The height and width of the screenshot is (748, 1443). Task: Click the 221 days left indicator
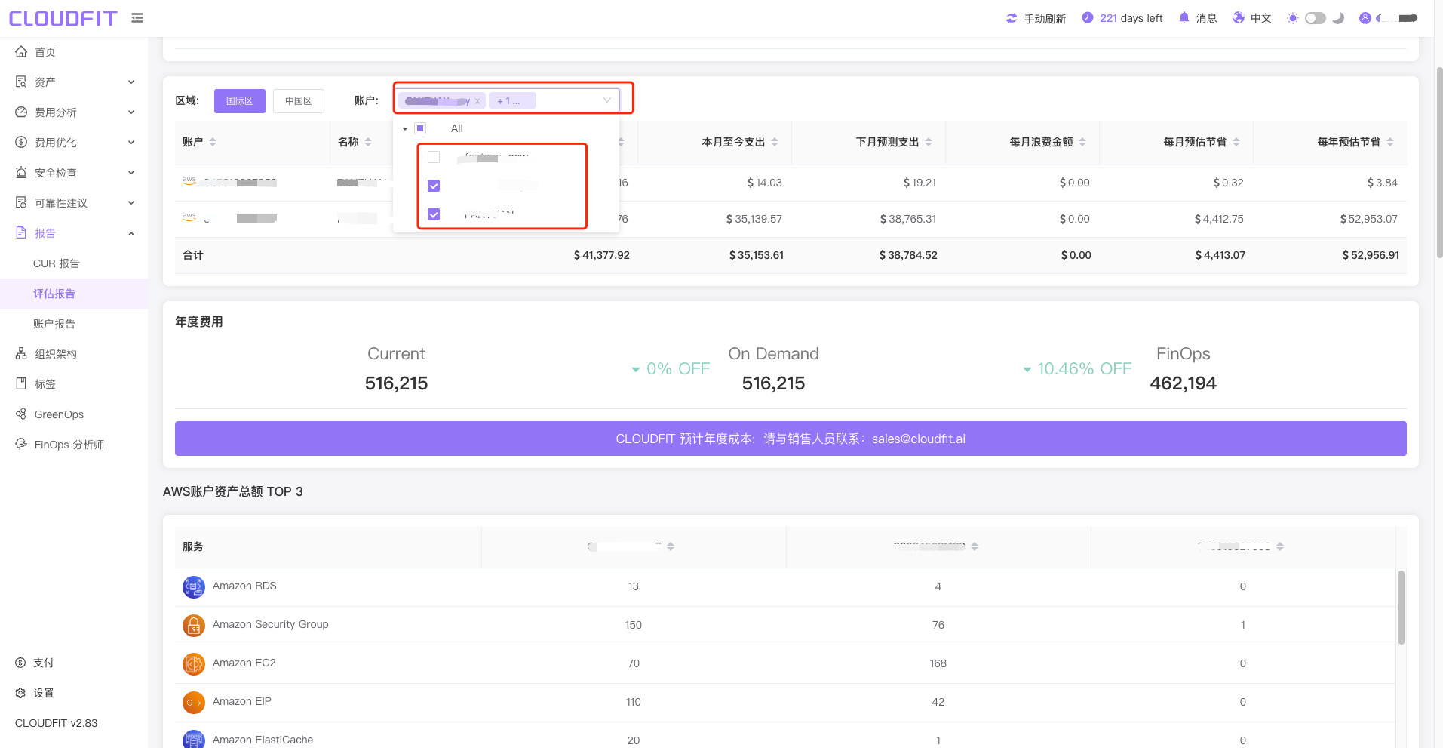point(1122,18)
